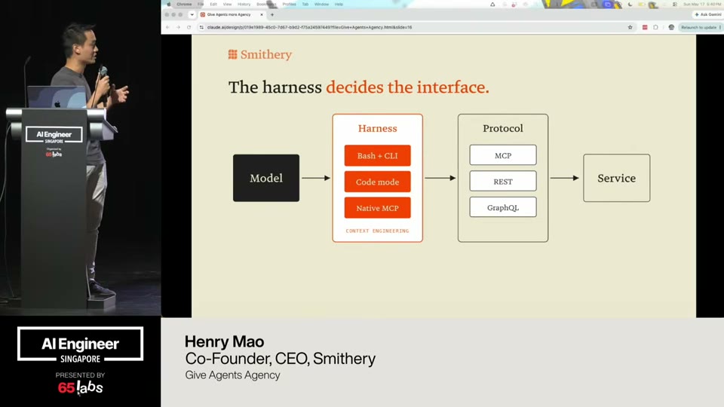Expand the tab search dropdown arrow
Screen dimensions: 724x407
[192, 15]
